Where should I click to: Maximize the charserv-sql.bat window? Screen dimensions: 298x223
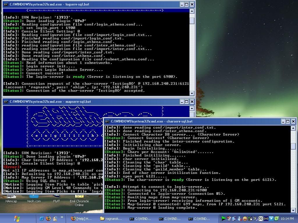tap(288, 121)
